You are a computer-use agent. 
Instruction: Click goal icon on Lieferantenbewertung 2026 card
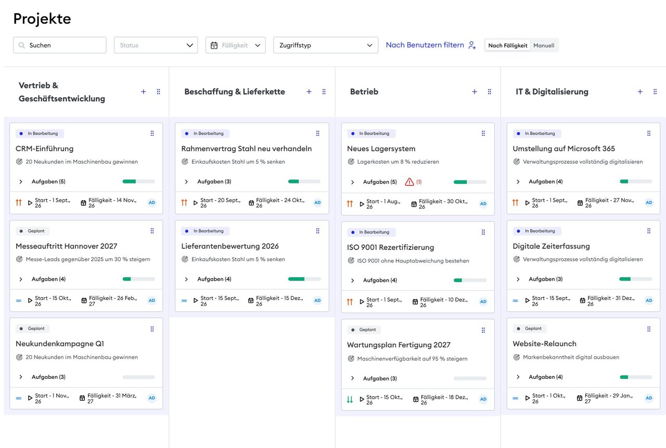(185, 259)
